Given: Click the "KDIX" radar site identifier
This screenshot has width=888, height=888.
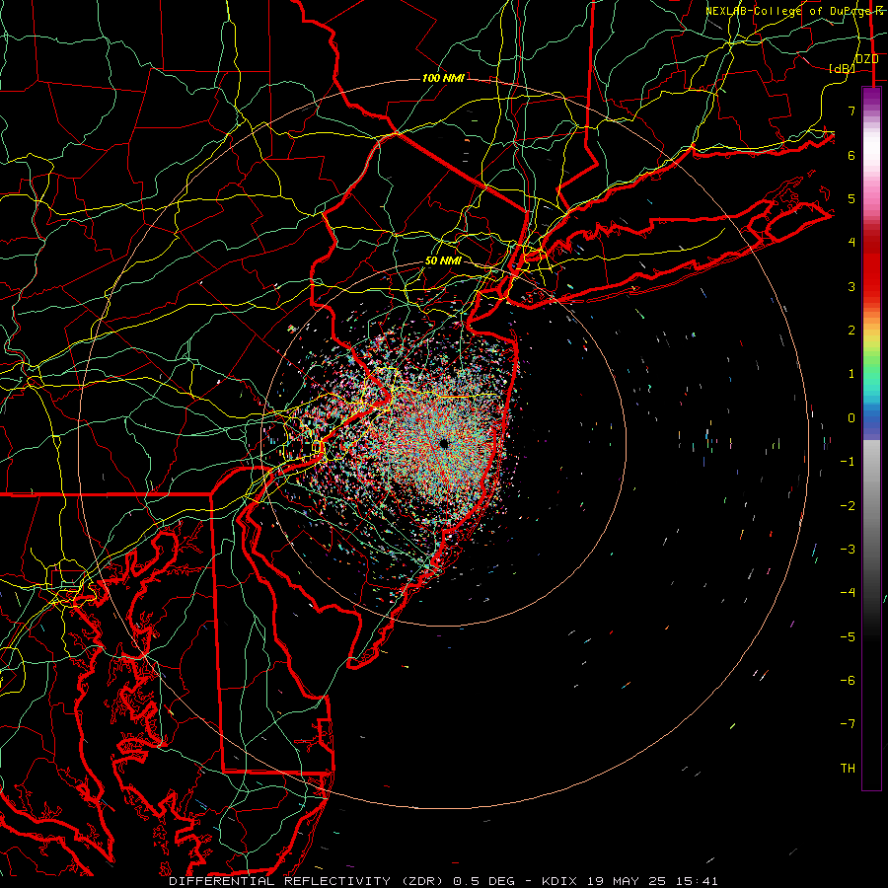Looking at the screenshot, I should [559, 881].
